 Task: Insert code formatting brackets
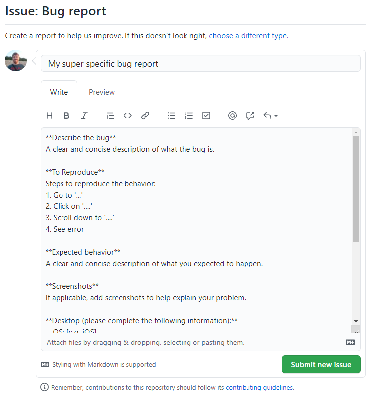(x=127, y=116)
